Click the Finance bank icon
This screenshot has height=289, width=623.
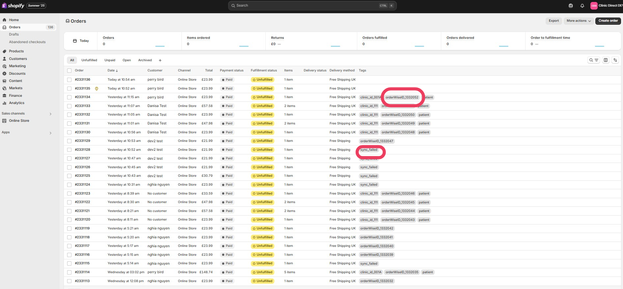pos(4,95)
